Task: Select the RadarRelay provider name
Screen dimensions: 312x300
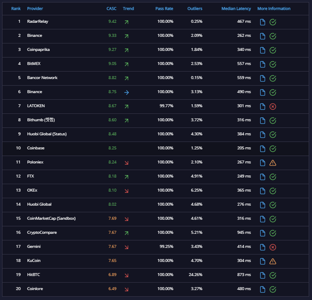Action: pyautogui.click(x=38, y=21)
